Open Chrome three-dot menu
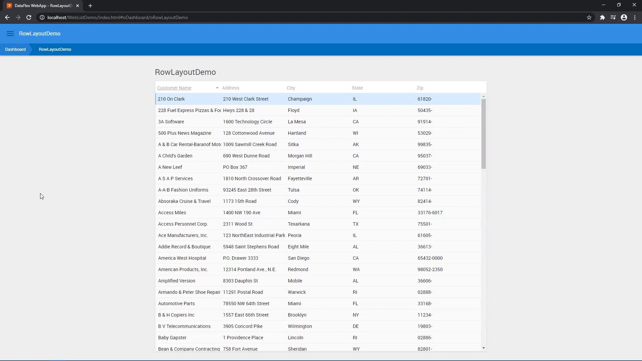Image resolution: width=642 pixels, height=361 pixels. pyautogui.click(x=635, y=17)
